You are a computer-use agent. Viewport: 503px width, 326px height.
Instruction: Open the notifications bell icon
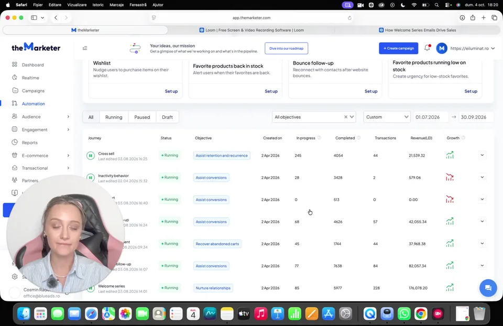427,48
